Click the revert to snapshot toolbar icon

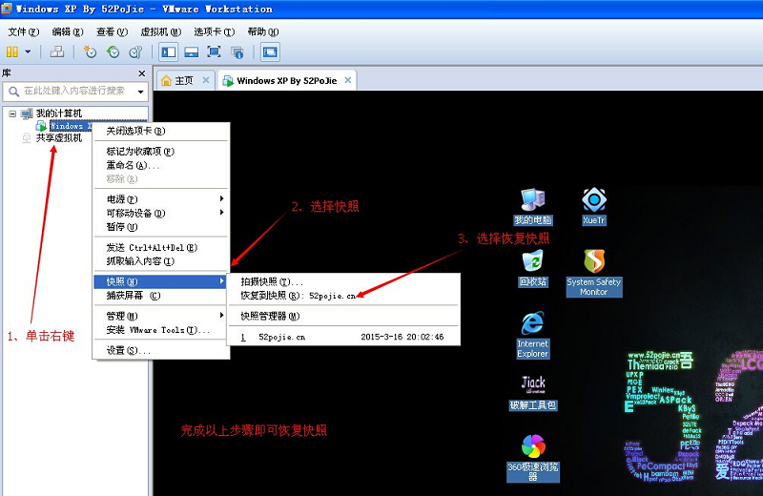click(x=113, y=52)
